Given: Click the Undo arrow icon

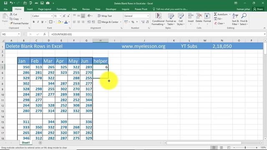Looking at the screenshot, I should [x=11, y=3].
